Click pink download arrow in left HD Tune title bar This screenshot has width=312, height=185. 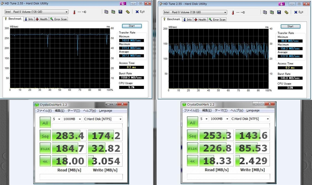pos(123,3)
